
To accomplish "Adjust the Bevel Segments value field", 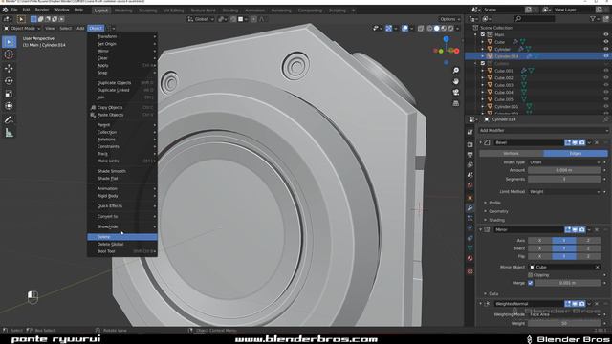I will coord(564,179).
